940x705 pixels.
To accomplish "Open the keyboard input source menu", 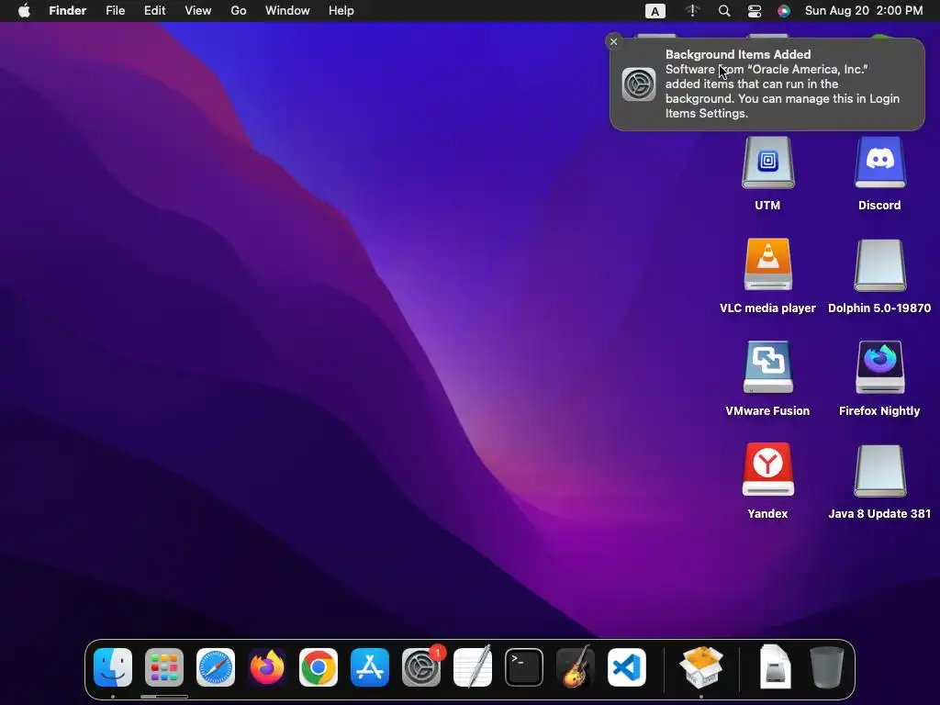I will [655, 11].
